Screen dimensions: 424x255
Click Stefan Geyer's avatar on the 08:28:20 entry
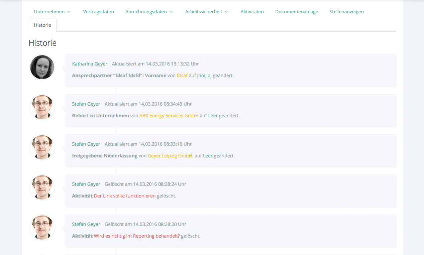coord(42,228)
